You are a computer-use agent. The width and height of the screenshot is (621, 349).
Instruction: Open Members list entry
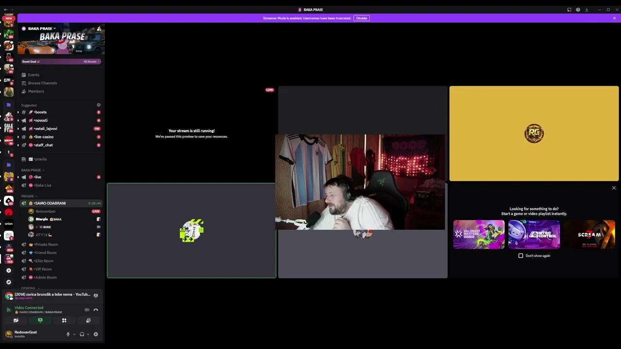point(61,91)
